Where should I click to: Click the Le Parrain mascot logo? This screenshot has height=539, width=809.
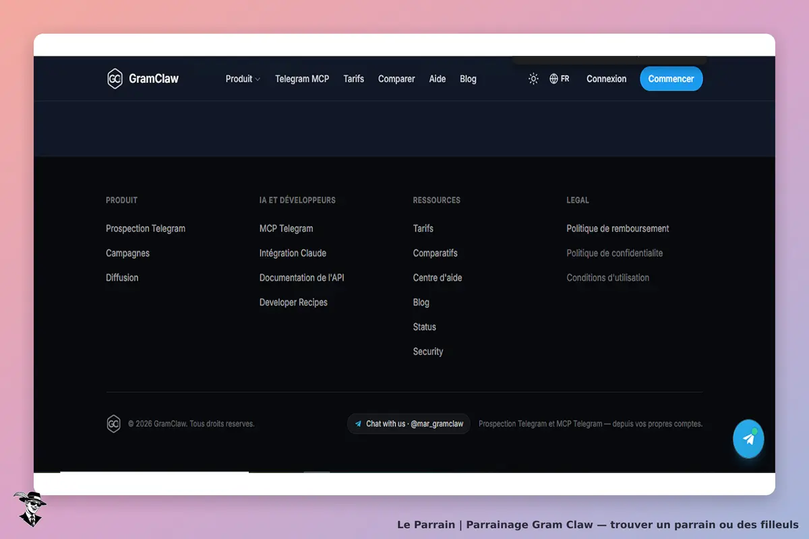30,509
